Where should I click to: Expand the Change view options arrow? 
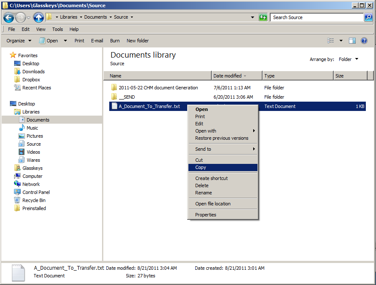(341, 41)
